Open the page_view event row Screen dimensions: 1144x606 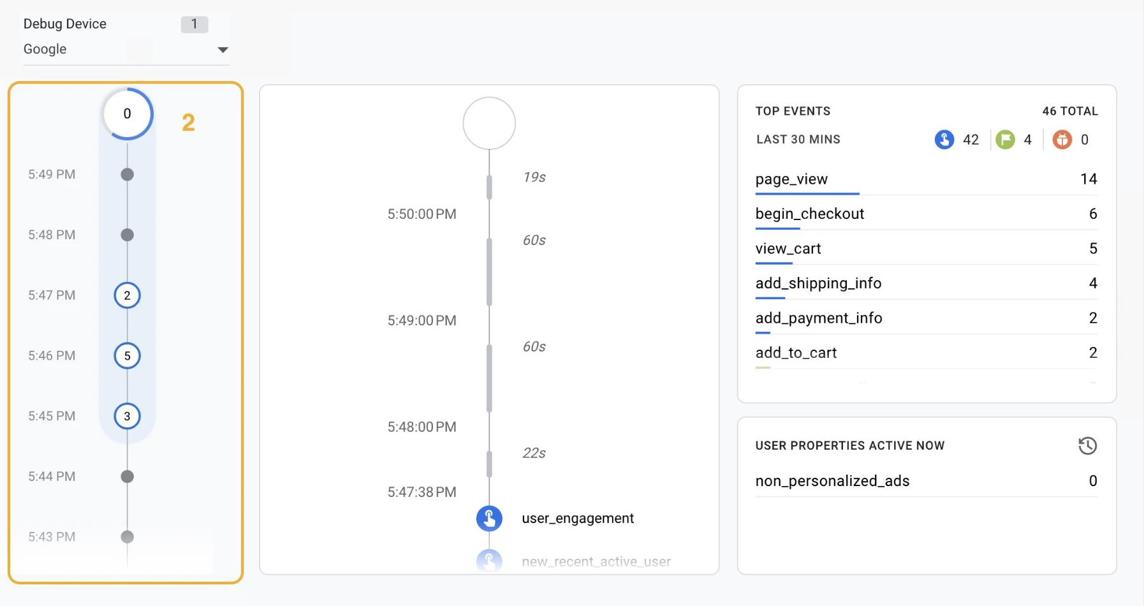click(x=925, y=179)
